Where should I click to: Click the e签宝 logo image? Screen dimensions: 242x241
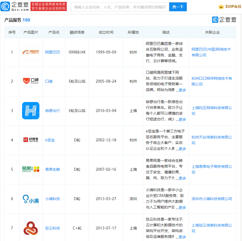tap(31, 140)
